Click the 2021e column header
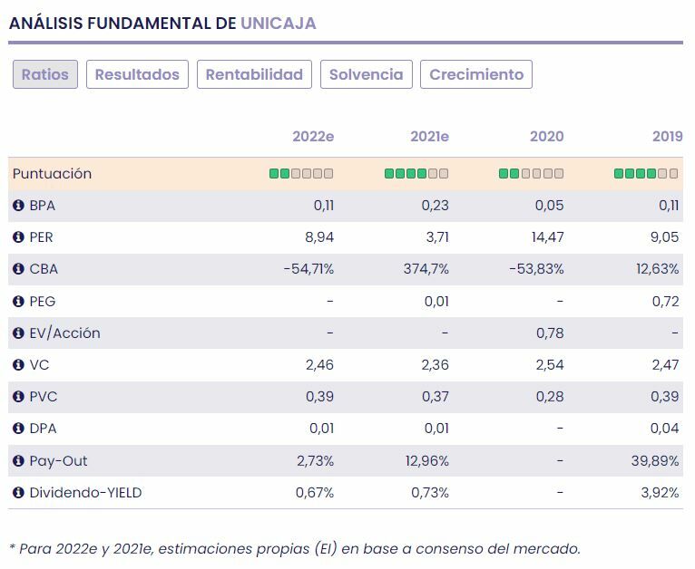The height and width of the screenshot is (569, 695). tap(429, 137)
